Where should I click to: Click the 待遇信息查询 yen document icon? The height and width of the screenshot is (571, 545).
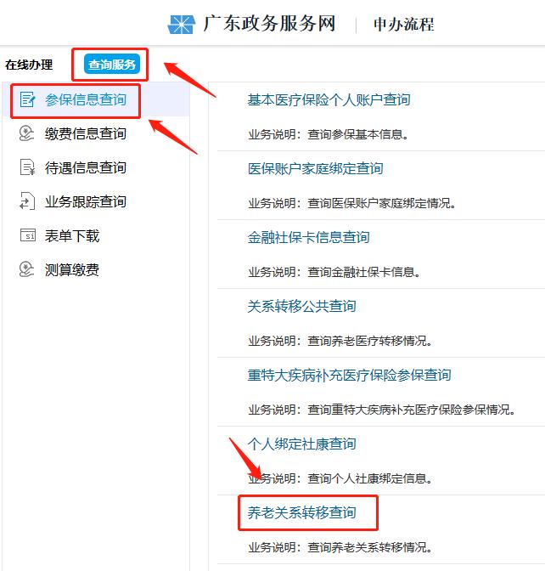pyautogui.click(x=27, y=167)
